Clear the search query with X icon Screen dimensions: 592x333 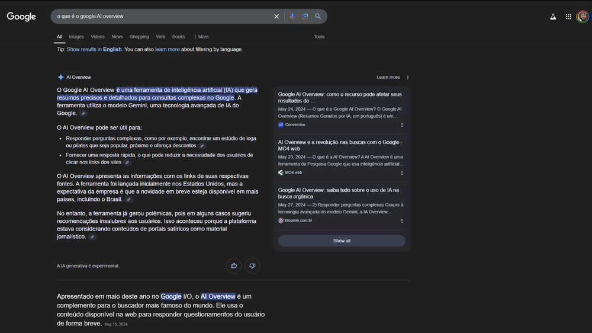point(276,16)
